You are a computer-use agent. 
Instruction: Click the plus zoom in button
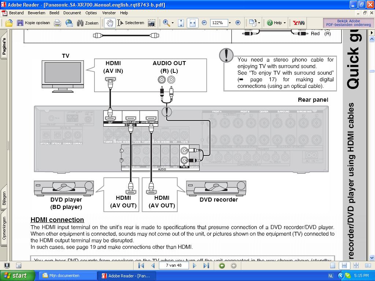pyautogui.click(x=238, y=23)
